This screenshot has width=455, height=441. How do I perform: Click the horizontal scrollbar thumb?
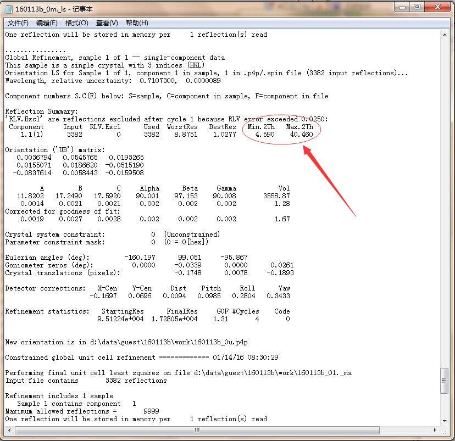(197, 430)
